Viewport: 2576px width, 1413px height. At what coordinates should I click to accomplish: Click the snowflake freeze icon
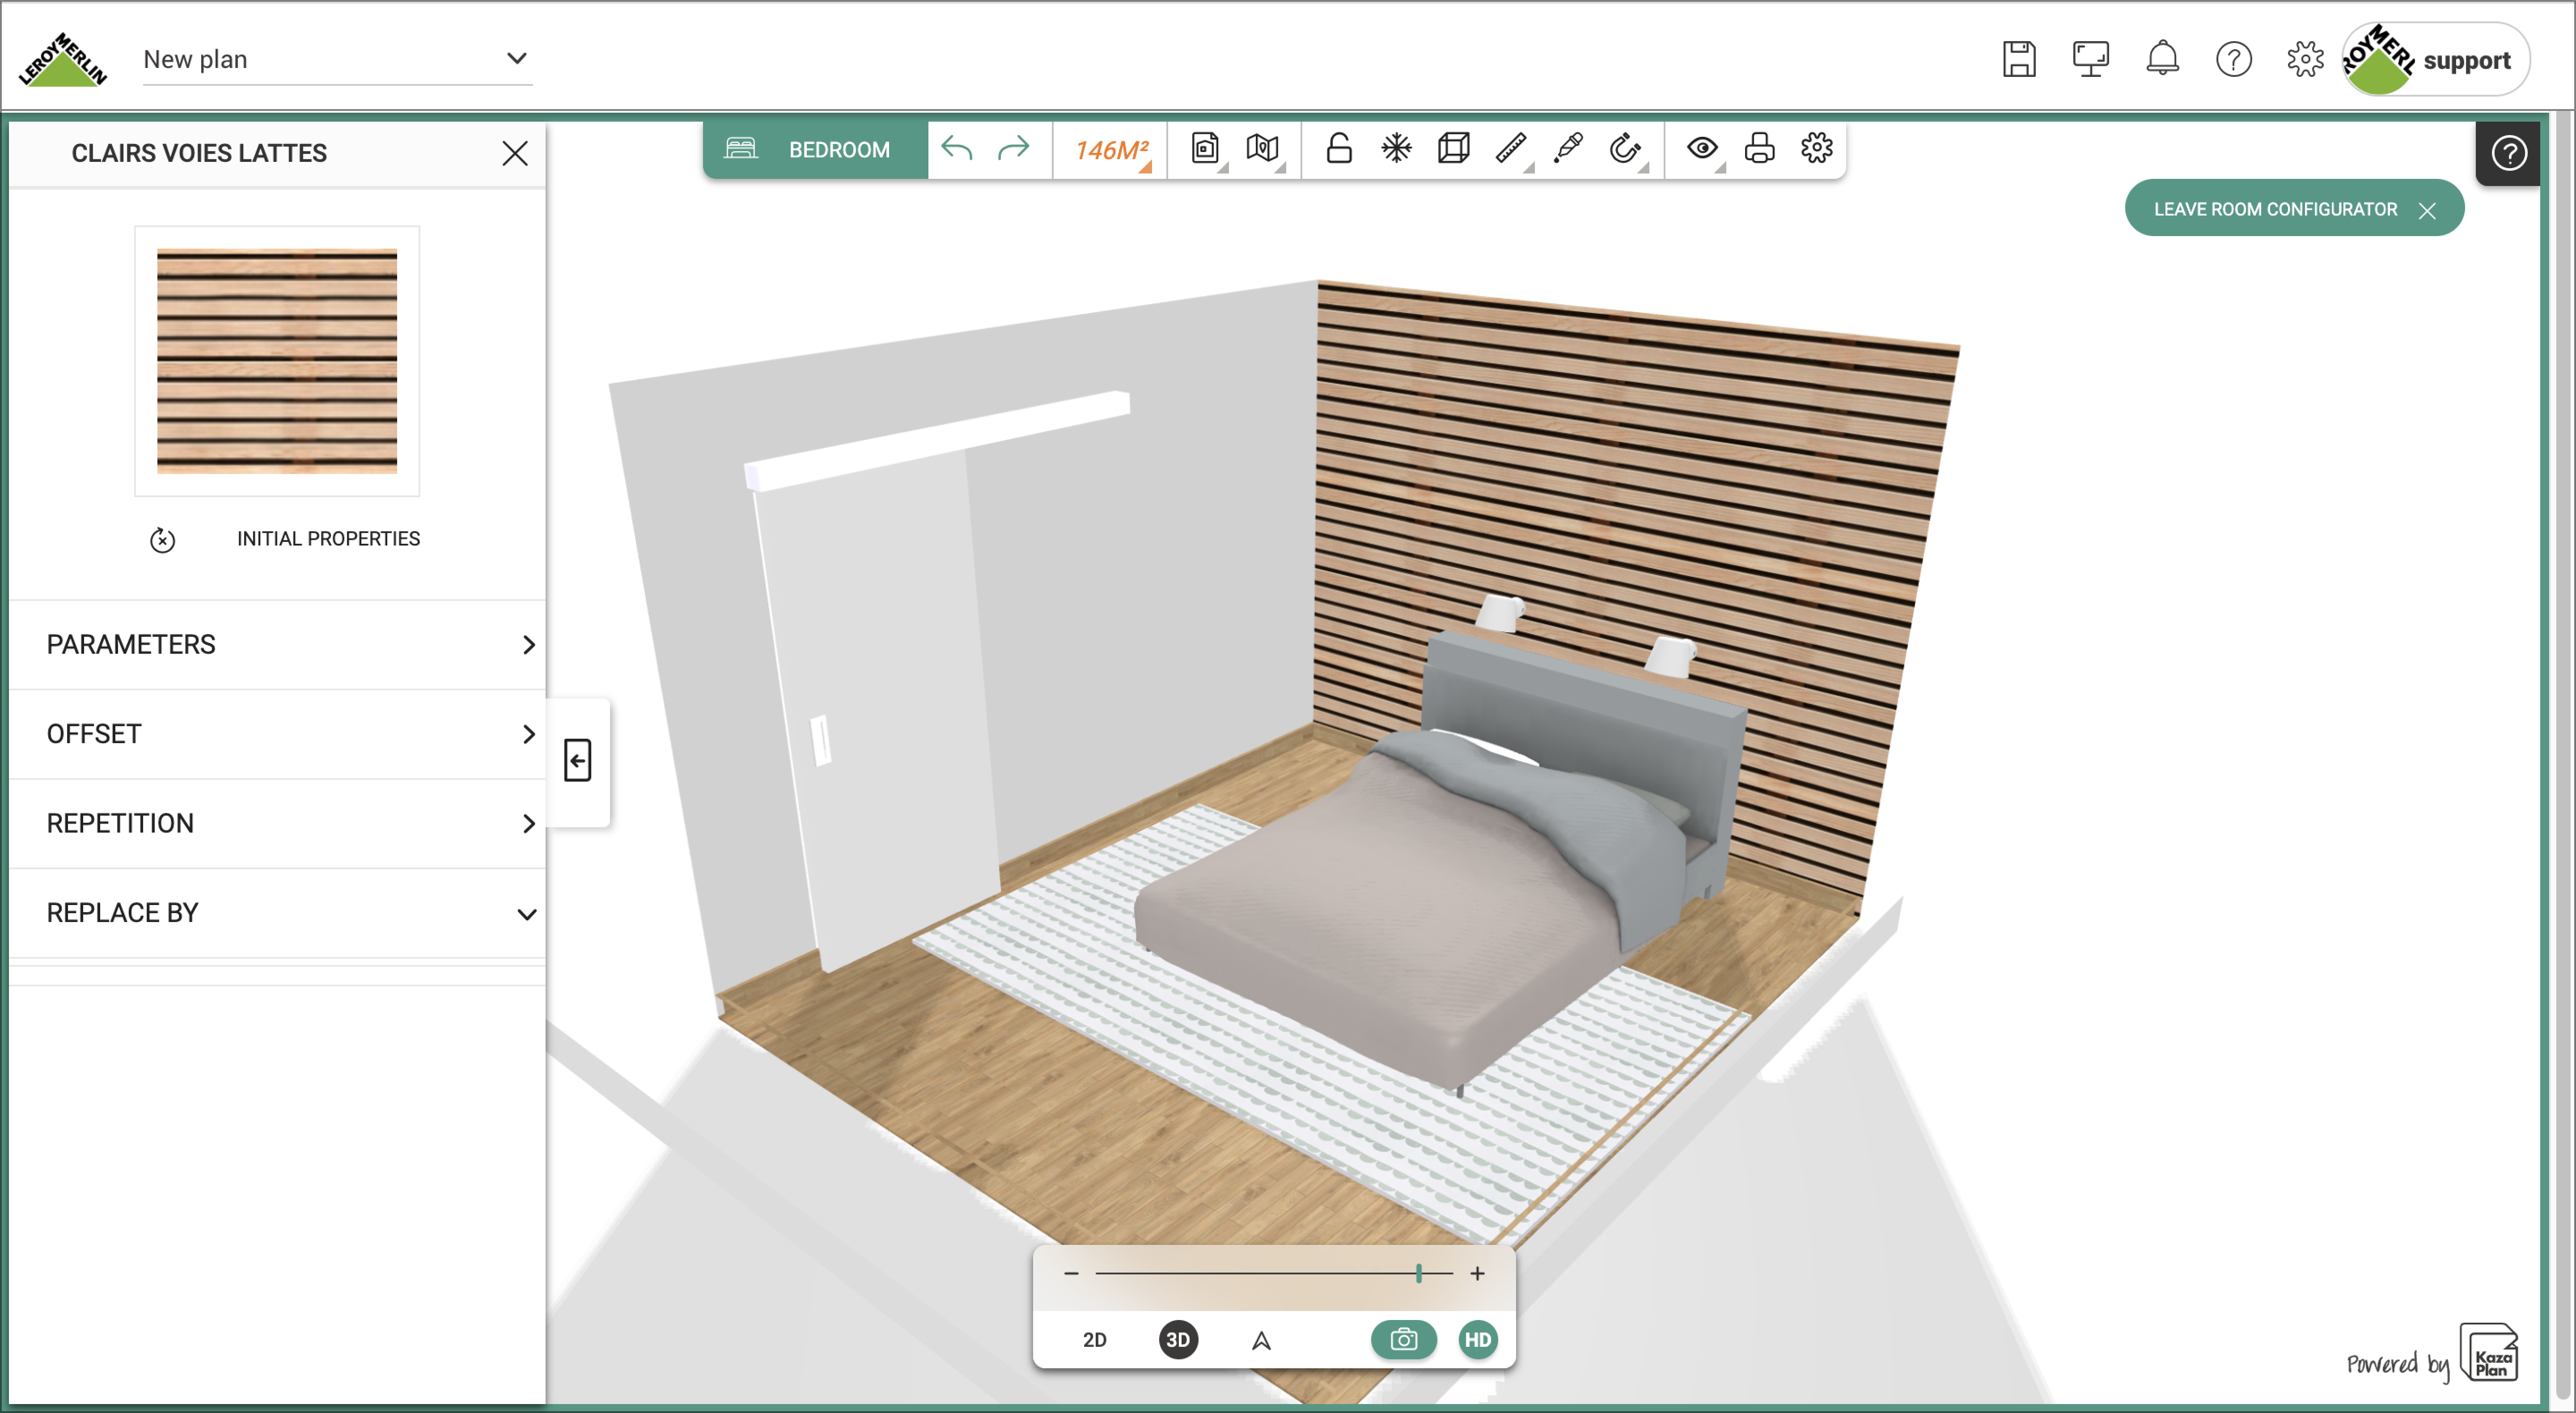click(1396, 149)
